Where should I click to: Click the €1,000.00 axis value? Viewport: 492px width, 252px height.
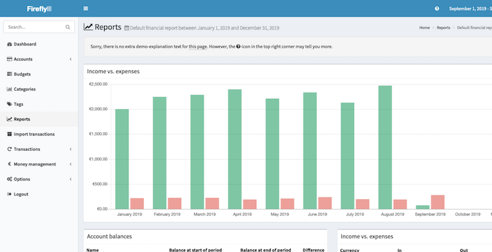point(98,159)
